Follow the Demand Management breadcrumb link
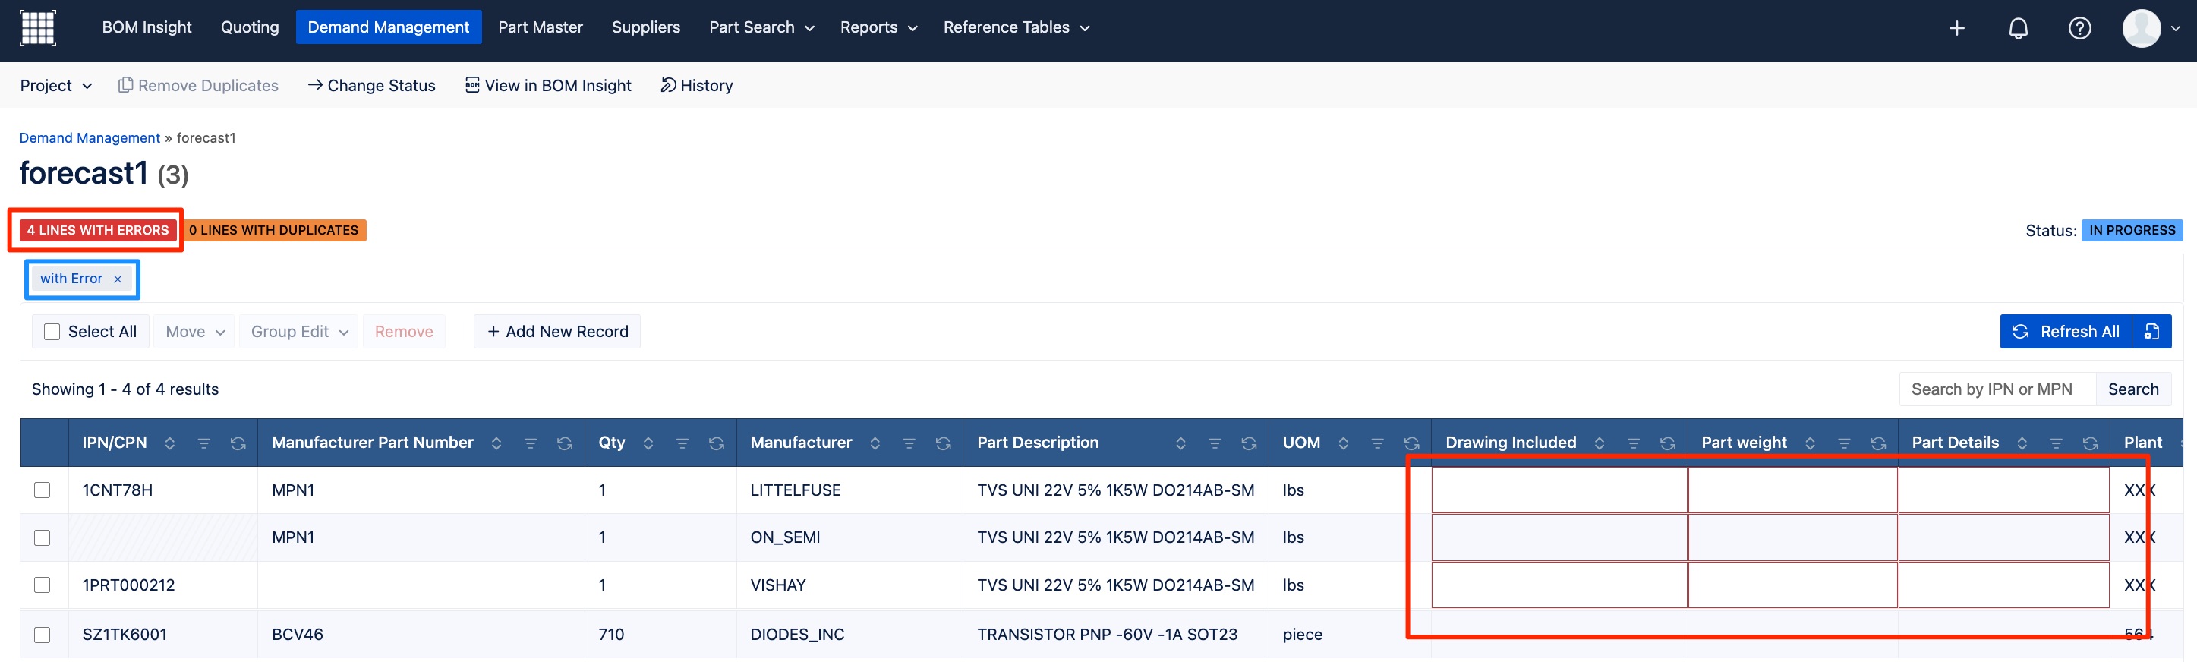The image size is (2197, 662). tap(90, 138)
